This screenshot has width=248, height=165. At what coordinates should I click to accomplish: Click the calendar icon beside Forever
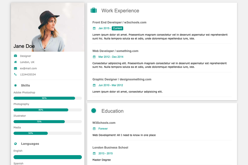(94, 129)
